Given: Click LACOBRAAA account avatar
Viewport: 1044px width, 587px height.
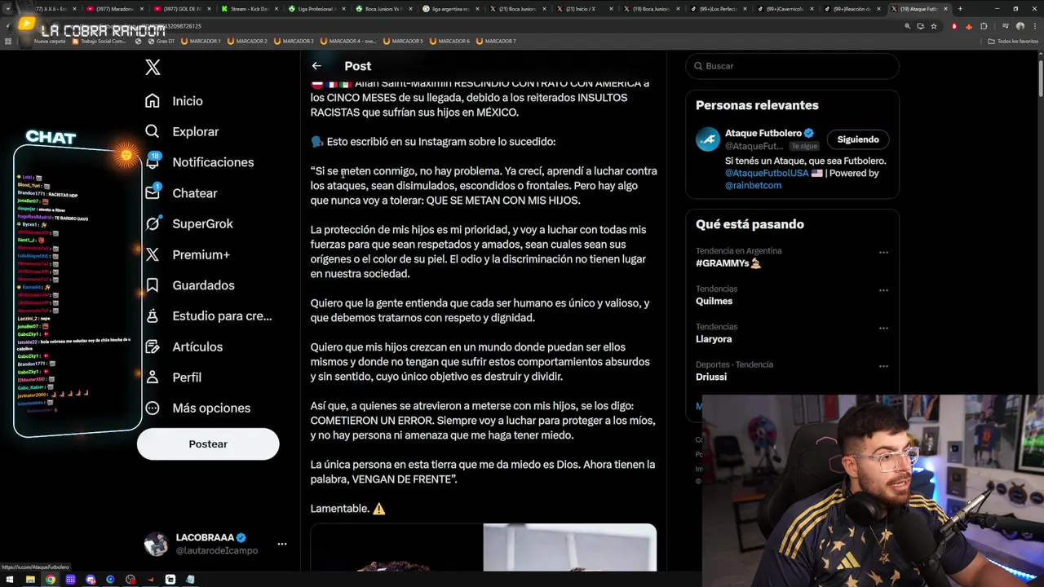Looking at the screenshot, I should point(156,544).
